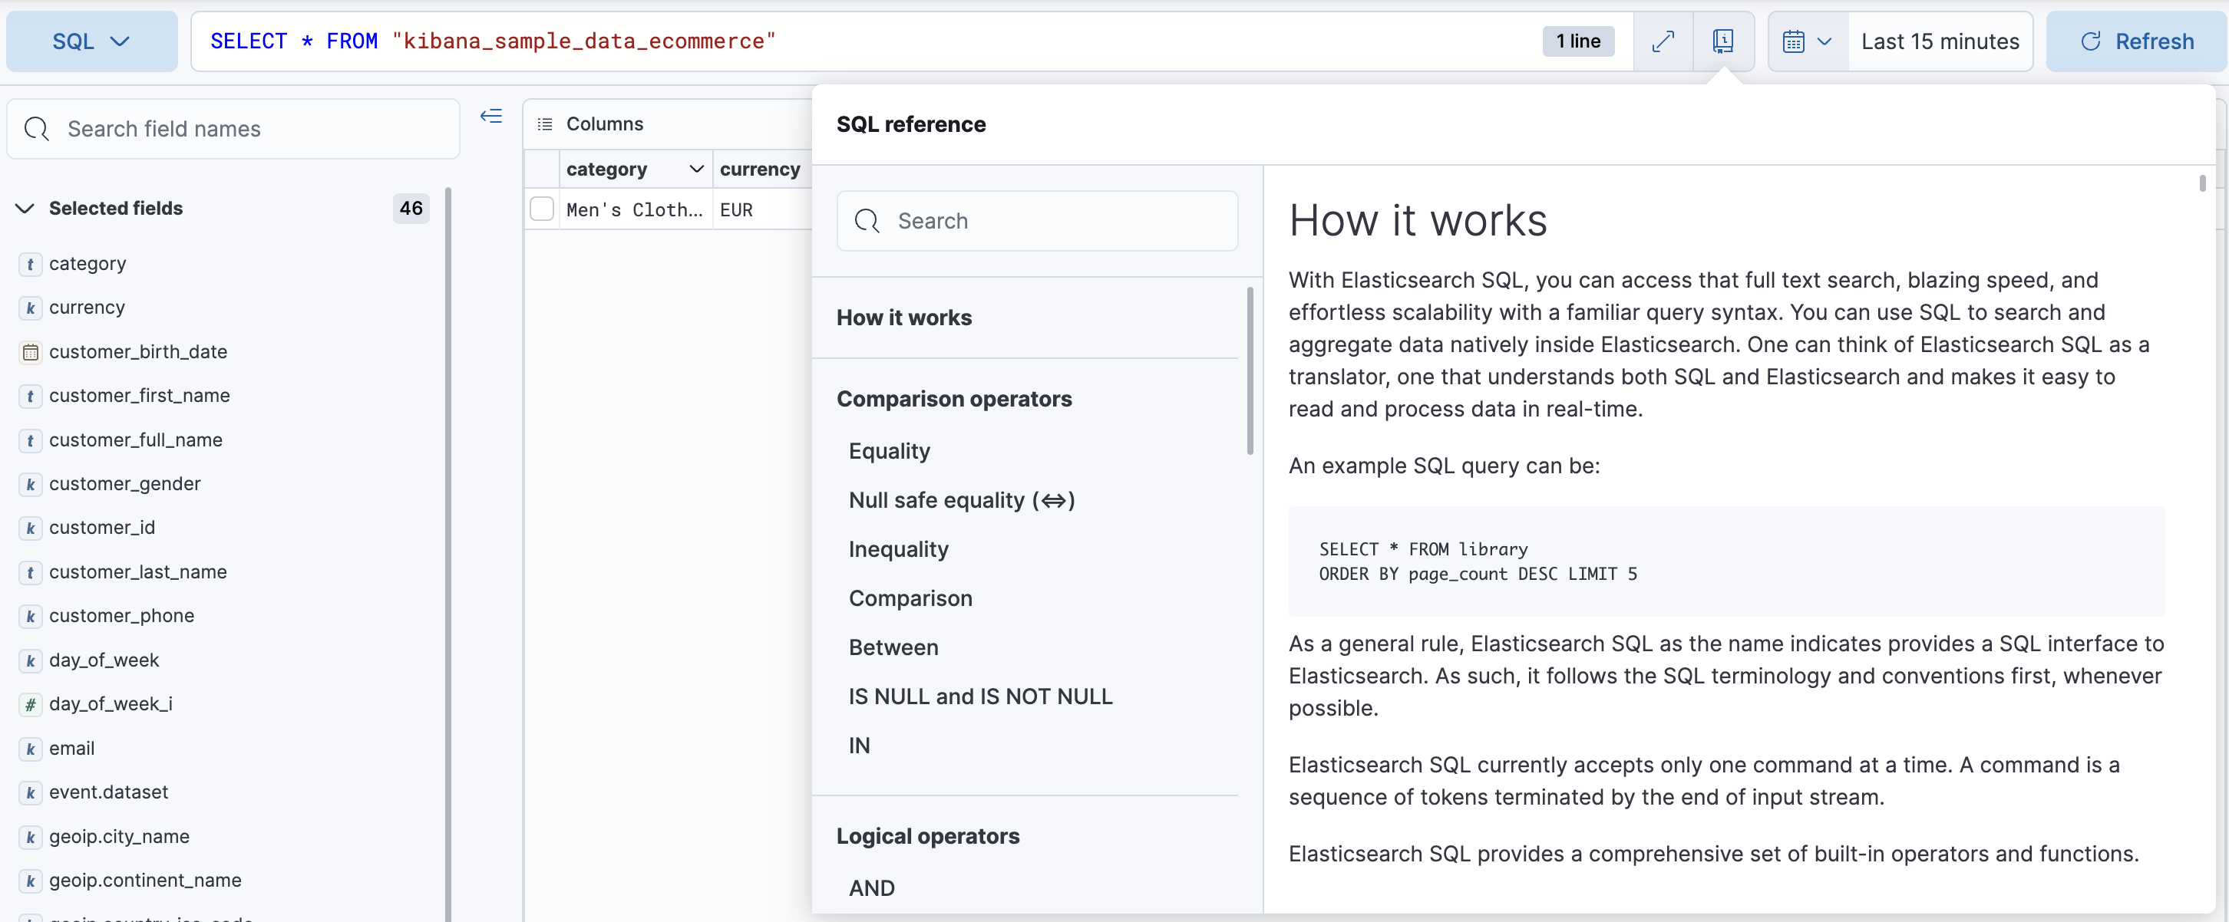Open the SQL reference book icon
The width and height of the screenshot is (2229, 922).
pos(1723,41)
